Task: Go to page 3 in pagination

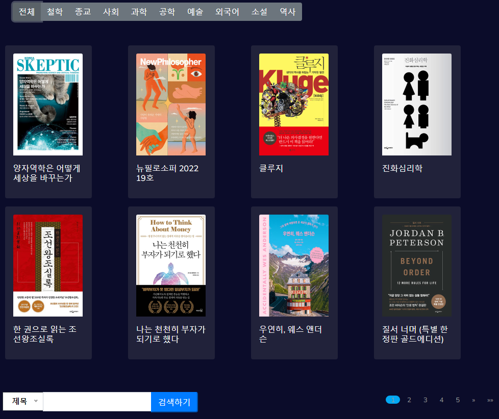Action: [425, 400]
